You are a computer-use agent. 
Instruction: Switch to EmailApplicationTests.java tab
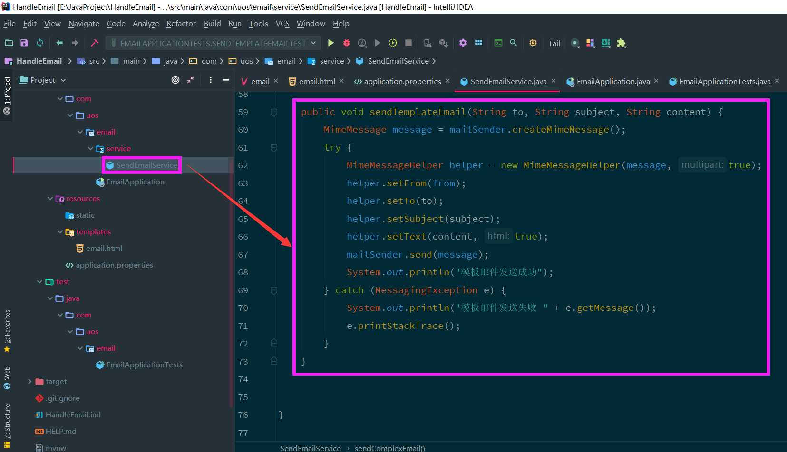[725, 81]
